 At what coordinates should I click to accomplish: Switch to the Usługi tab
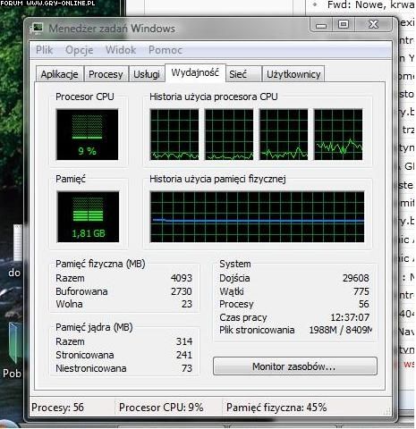147,74
